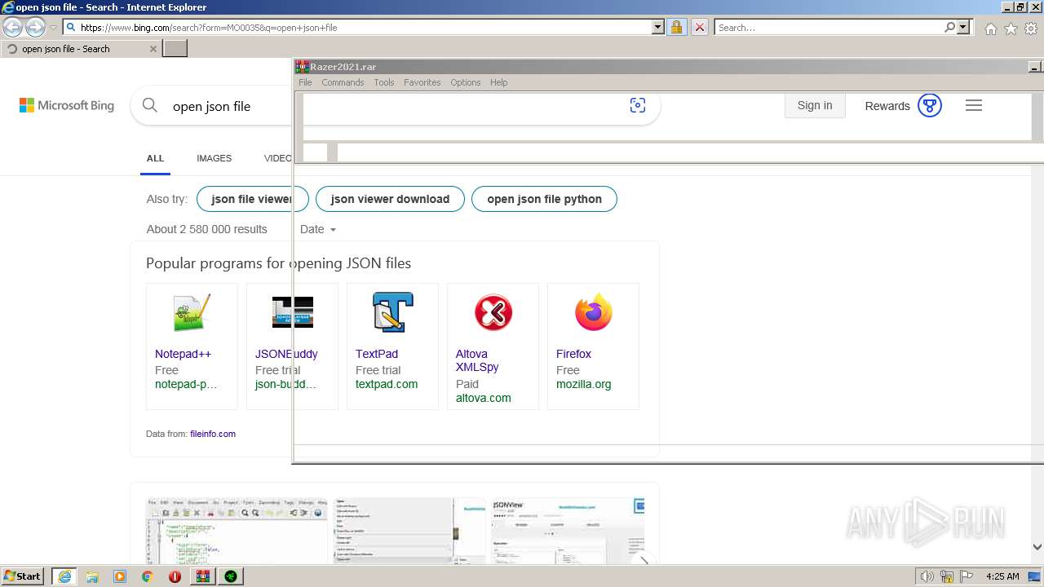1044x587 pixels.
Task: Switch to Razer taskbar icon
Action: point(231,576)
